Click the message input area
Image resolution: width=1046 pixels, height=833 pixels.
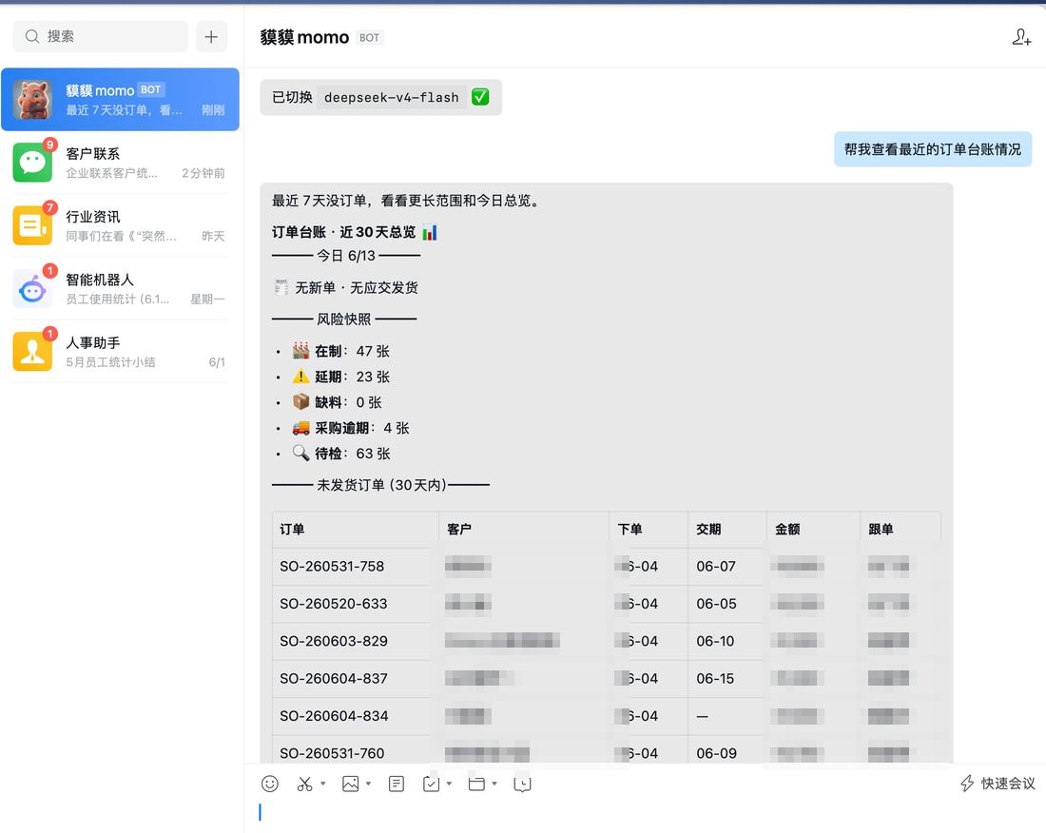(x=645, y=812)
